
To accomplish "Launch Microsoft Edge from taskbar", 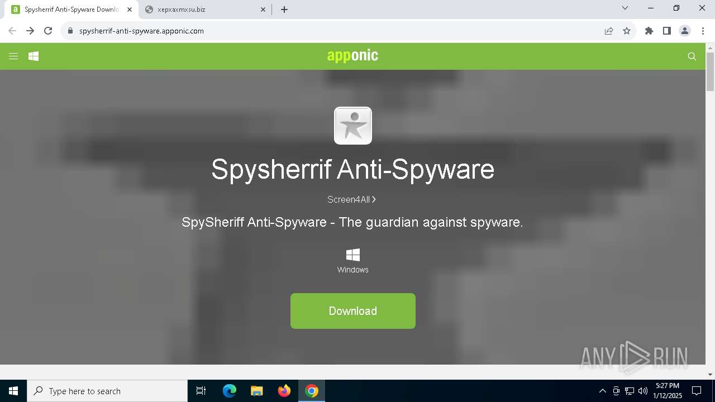I will pos(230,391).
